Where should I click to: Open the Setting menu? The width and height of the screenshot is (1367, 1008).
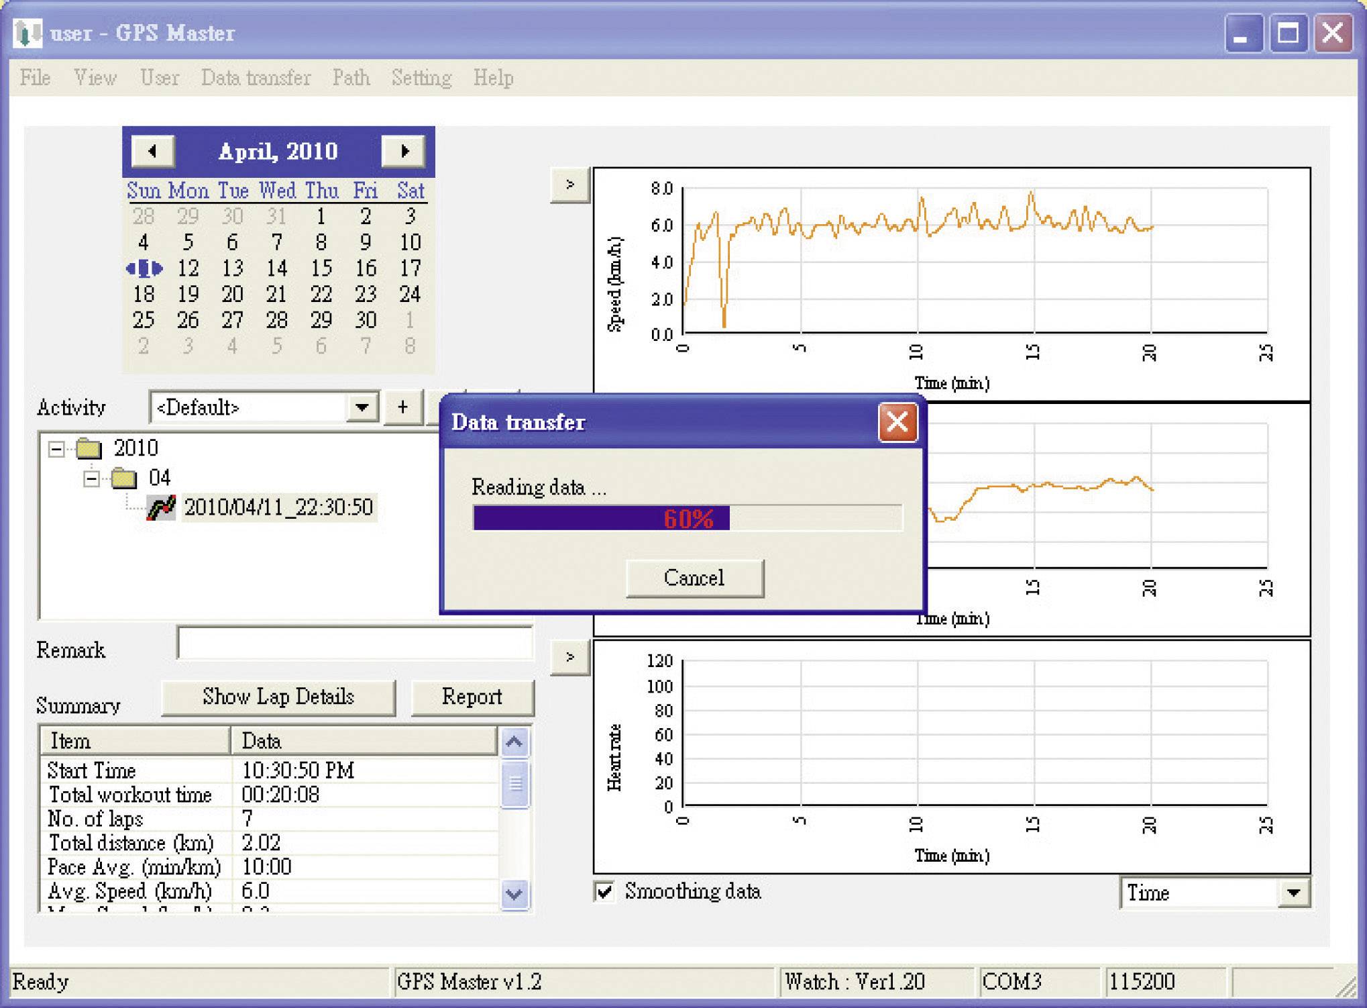[421, 78]
